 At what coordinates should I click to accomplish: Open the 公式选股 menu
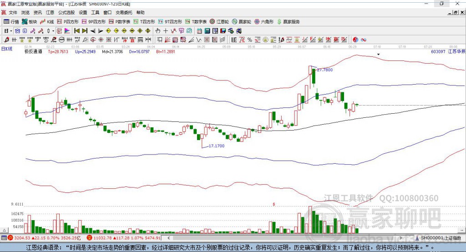pyautogui.click(x=66, y=12)
